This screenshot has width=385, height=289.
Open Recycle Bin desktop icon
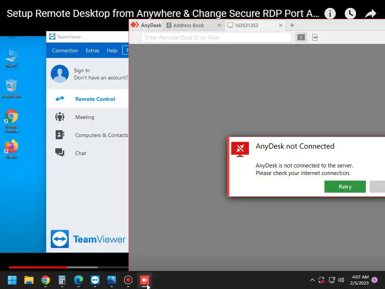[11, 88]
